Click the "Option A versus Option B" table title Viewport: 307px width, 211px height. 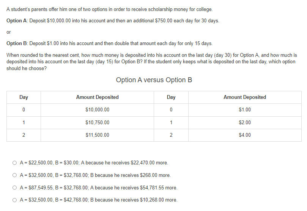click(154, 80)
